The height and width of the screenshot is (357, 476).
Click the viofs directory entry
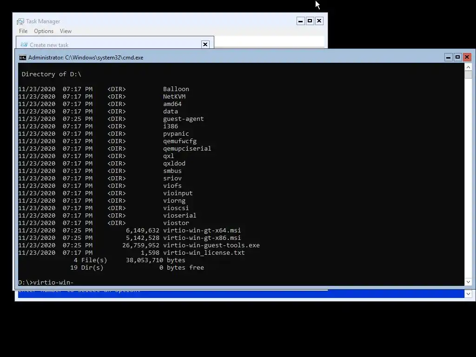click(172, 186)
